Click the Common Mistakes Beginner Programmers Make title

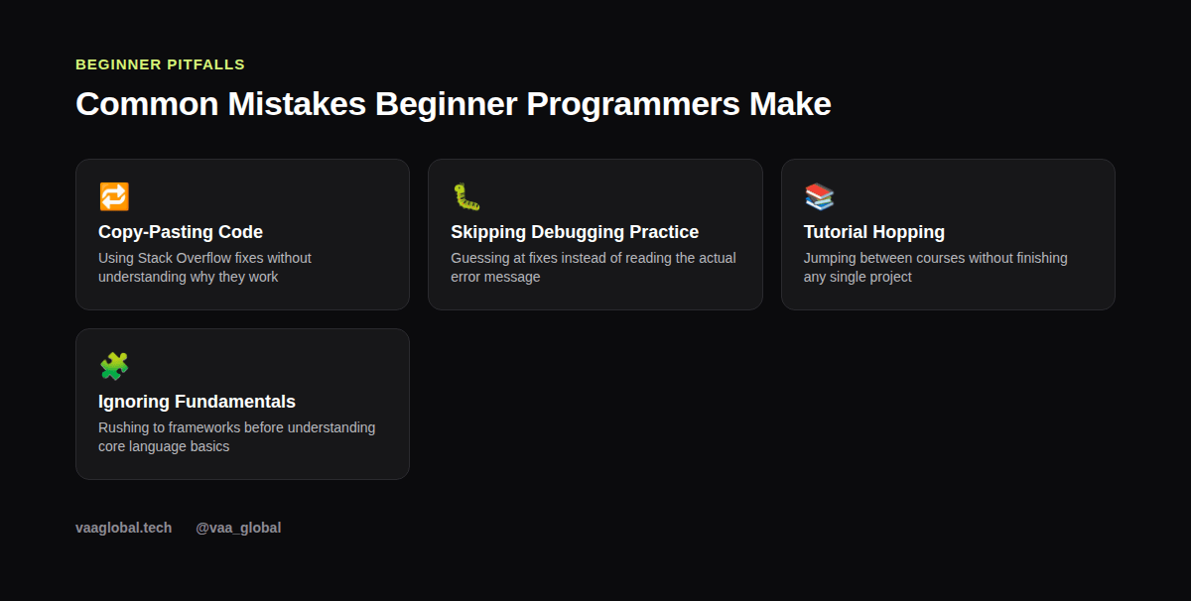(x=454, y=104)
